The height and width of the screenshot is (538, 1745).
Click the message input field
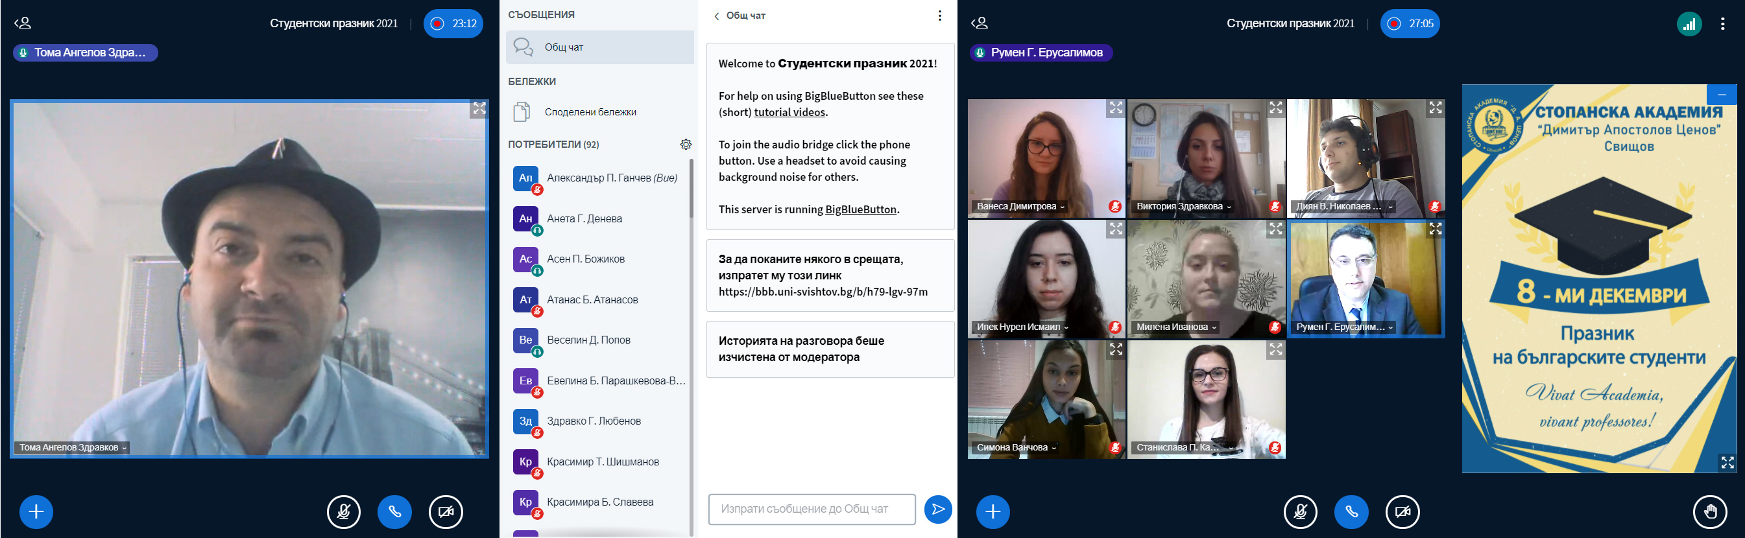[x=812, y=509]
